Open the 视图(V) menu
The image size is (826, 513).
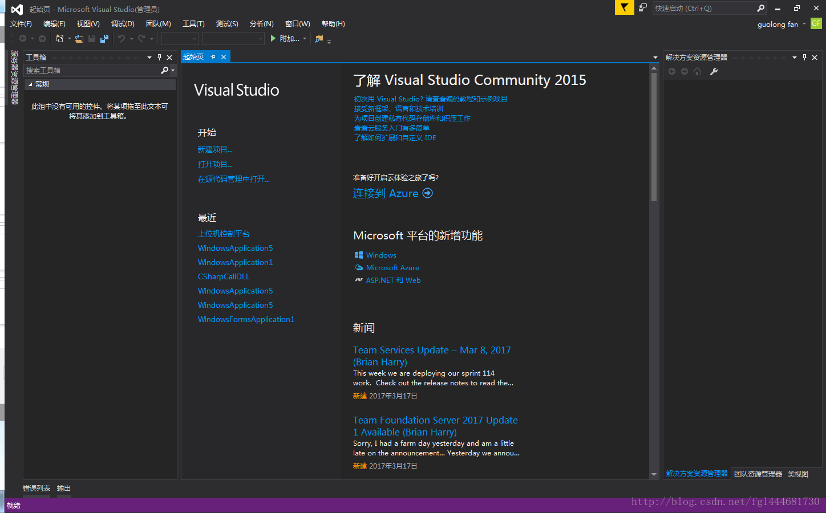(88, 24)
